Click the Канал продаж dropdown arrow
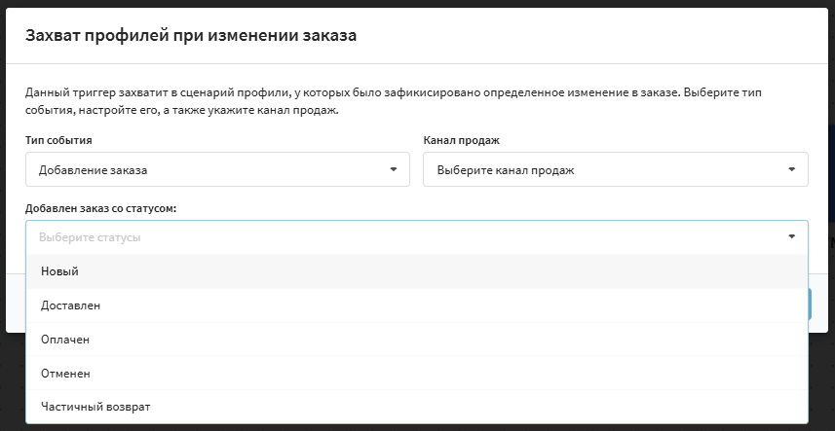The image size is (835, 431). [791, 169]
